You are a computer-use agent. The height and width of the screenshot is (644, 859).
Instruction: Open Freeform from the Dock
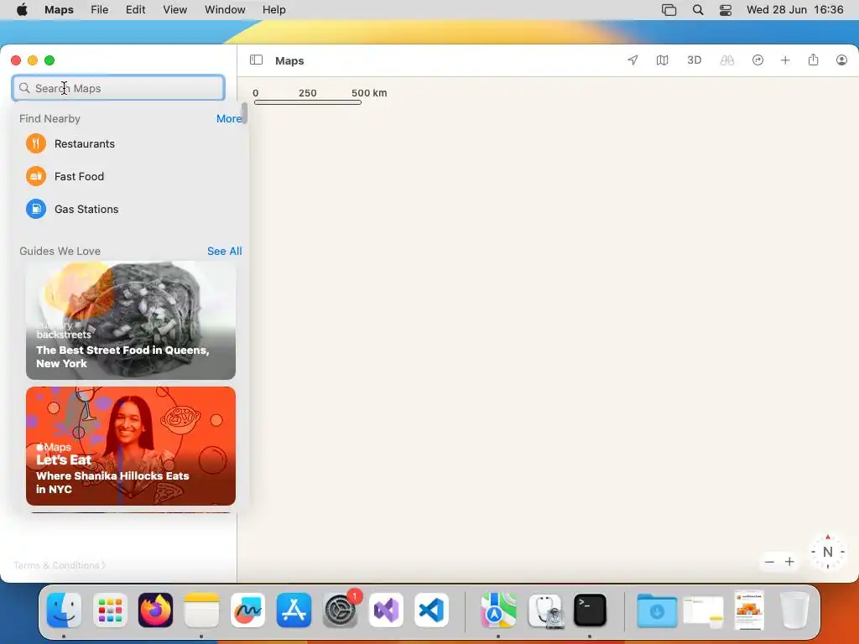tap(247, 610)
